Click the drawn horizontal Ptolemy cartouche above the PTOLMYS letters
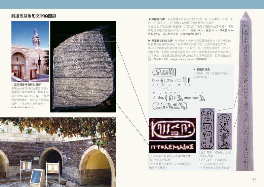Viewport: 264px width, 187px height. click(x=164, y=72)
